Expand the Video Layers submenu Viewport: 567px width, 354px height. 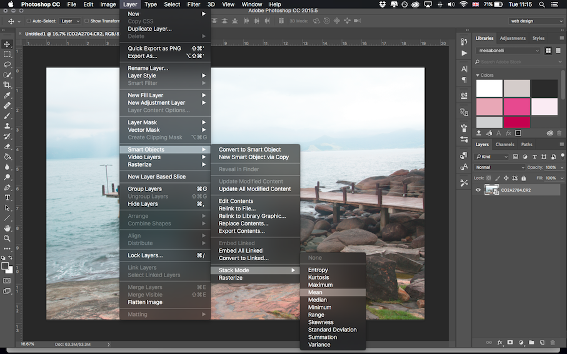pos(165,157)
